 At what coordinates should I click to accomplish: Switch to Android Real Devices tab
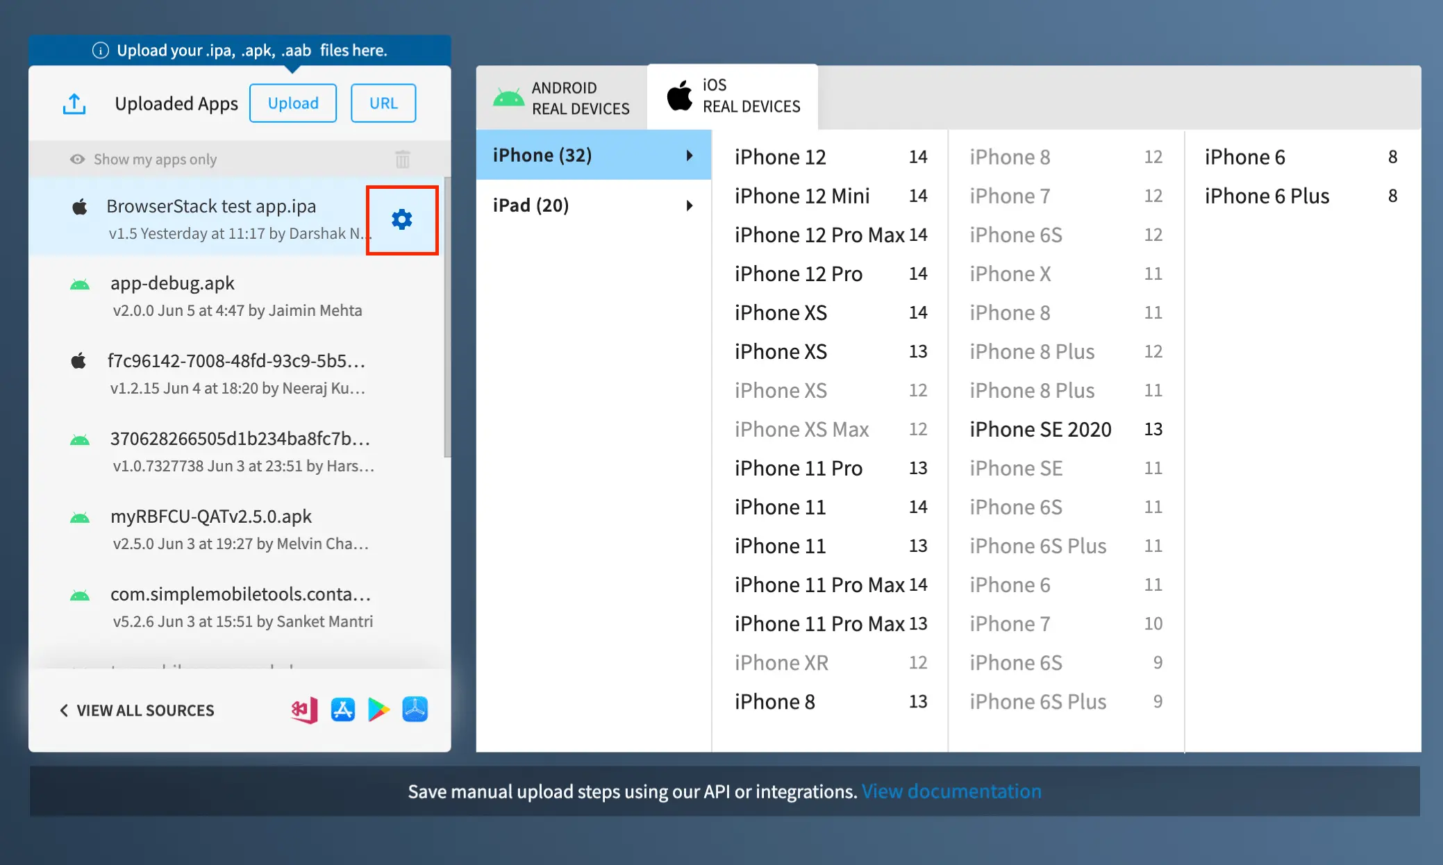562,98
